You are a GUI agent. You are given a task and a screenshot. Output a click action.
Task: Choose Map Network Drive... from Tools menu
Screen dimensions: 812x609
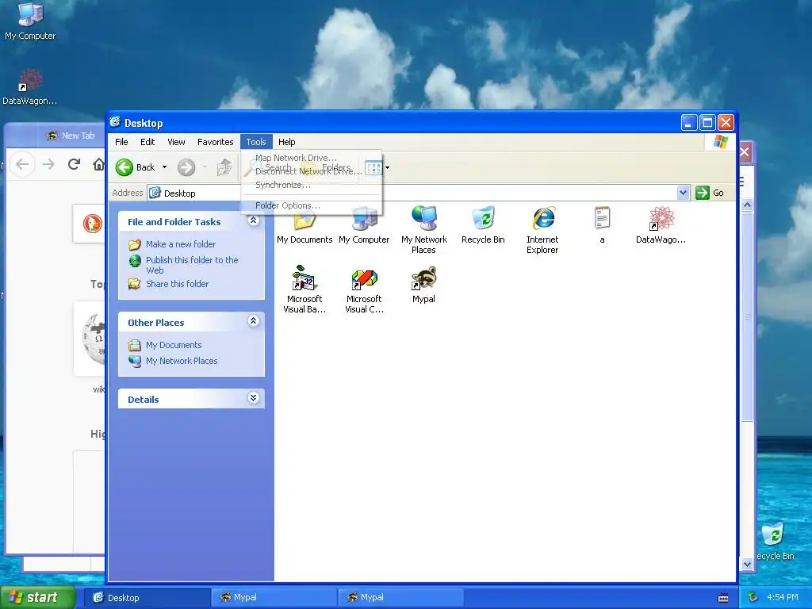pyautogui.click(x=311, y=158)
